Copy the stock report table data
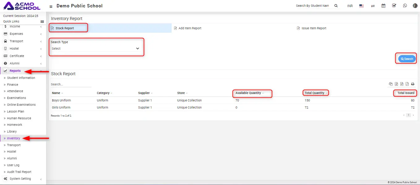Viewport: 420px width, 185px height. 391,84
